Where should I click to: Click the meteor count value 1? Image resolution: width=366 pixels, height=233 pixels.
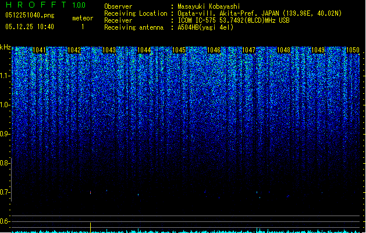click(83, 27)
